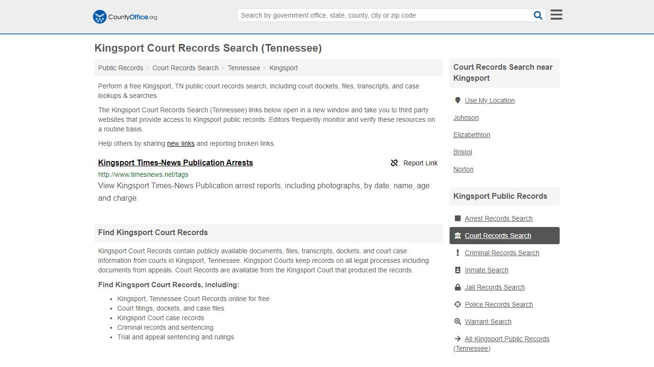Follow the new links hyperlink

point(181,143)
